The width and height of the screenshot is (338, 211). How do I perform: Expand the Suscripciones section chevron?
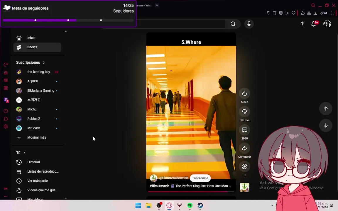click(x=44, y=63)
